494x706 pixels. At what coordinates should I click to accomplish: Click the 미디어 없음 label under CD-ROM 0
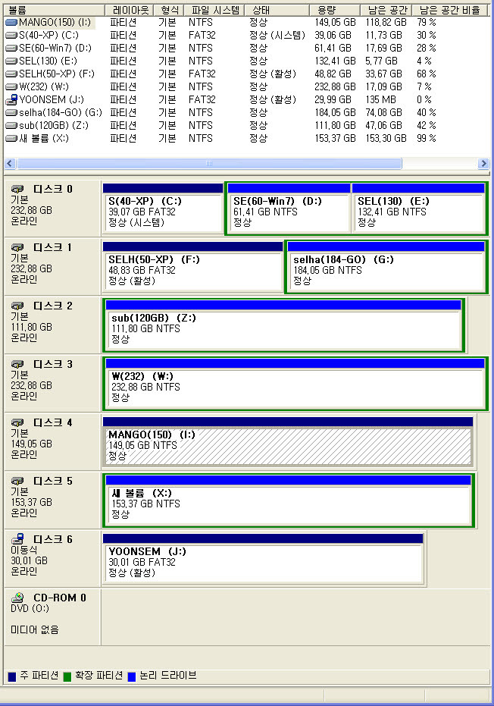[x=35, y=630]
